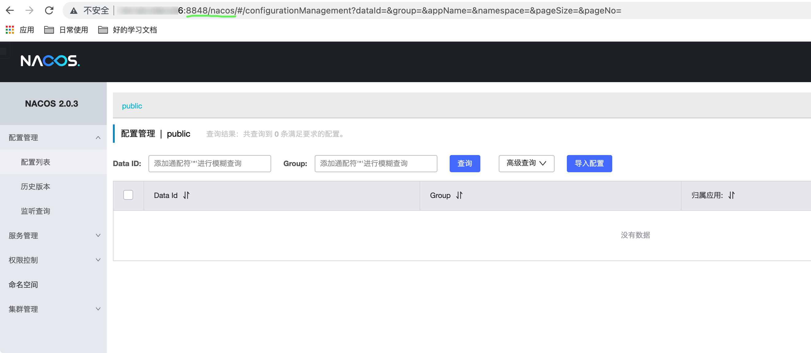Click the page reload icon
811x353 pixels.
[49, 10]
